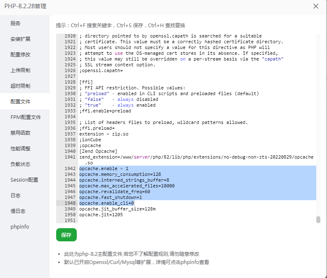Open FPM配置文件 tab
Image resolution: width=327 pixels, height=278 pixels.
[26, 117]
